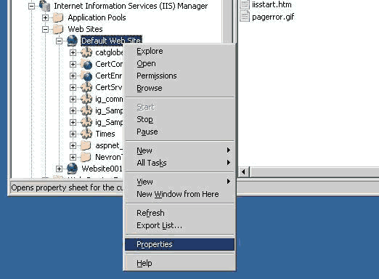
Task: Expand the Nevron folder node
Action: 73,157
